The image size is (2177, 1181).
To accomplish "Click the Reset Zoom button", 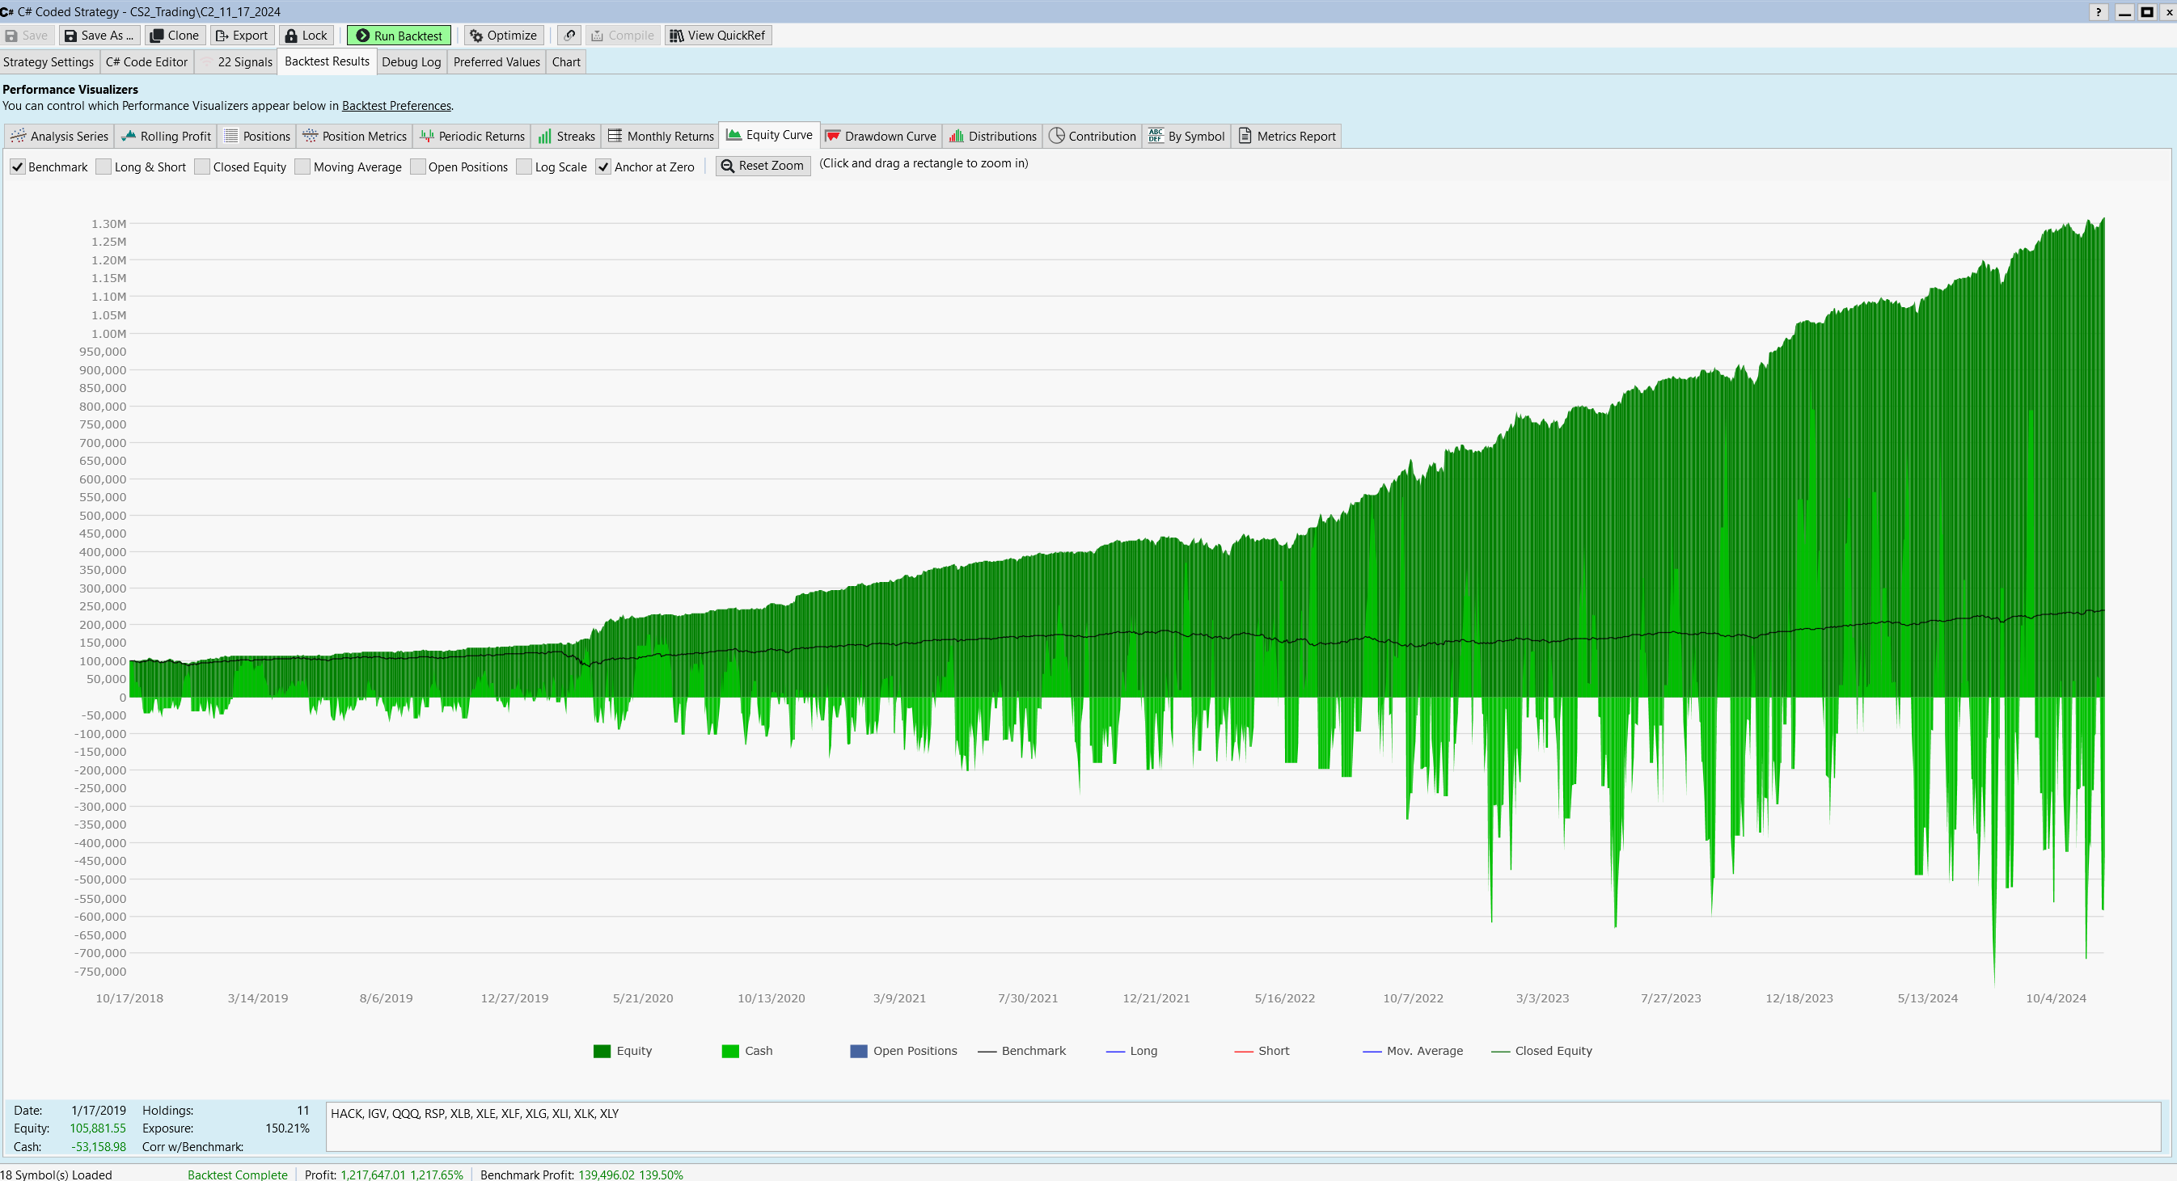I will 763,166.
